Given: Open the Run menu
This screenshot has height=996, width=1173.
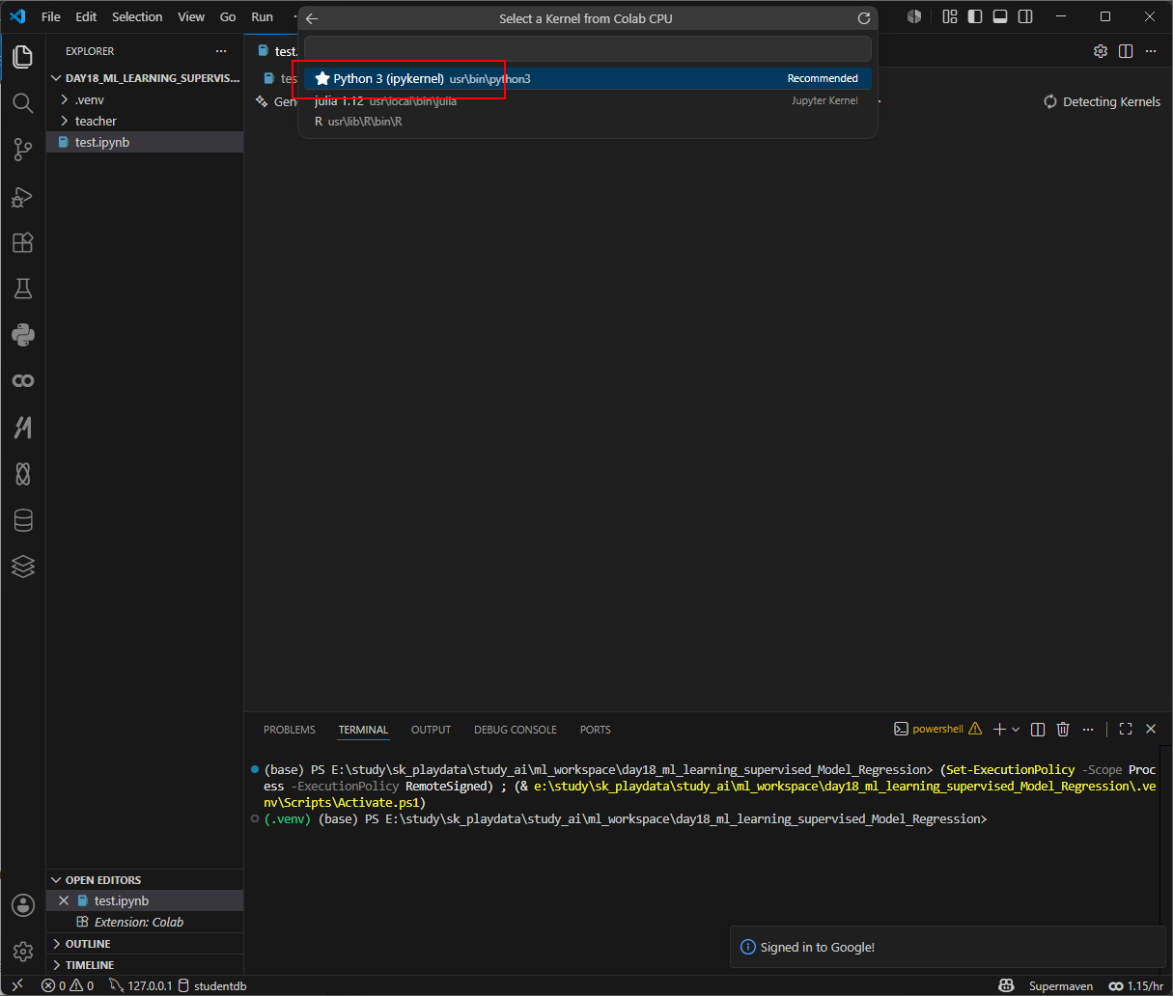Looking at the screenshot, I should pyautogui.click(x=263, y=16).
